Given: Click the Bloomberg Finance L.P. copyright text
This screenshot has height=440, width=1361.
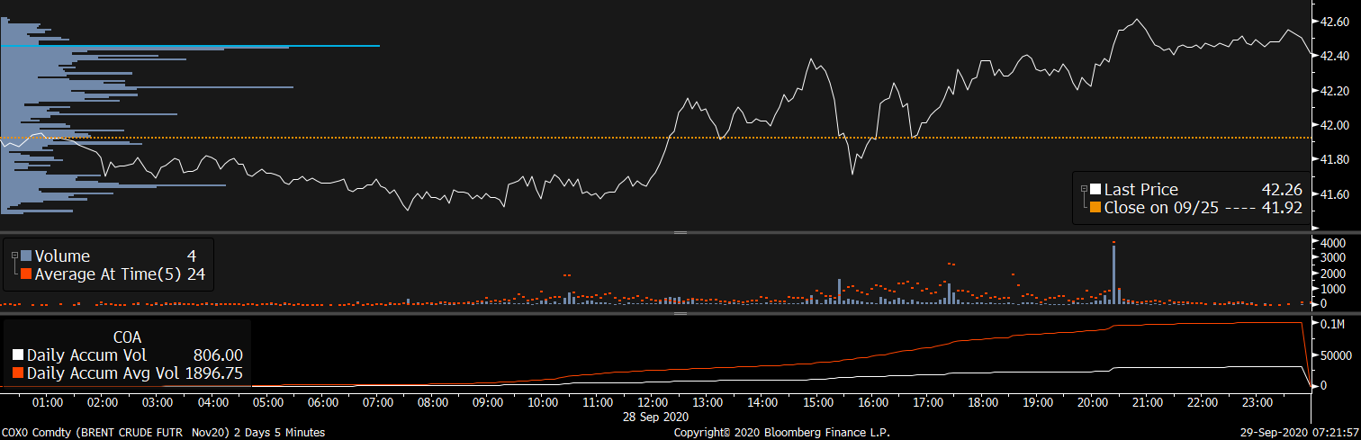Looking at the screenshot, I should 783,433.
